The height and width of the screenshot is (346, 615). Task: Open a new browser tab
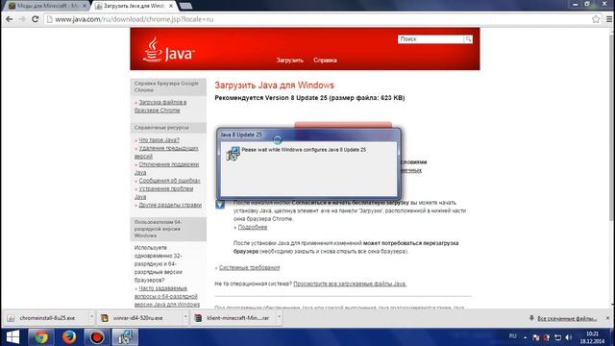click(x=185, y=6)
